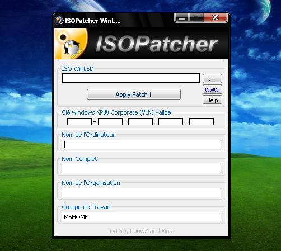Click the penguin disc logo
The width and height of the screenshot is (281, 251).
pos(72,44)
